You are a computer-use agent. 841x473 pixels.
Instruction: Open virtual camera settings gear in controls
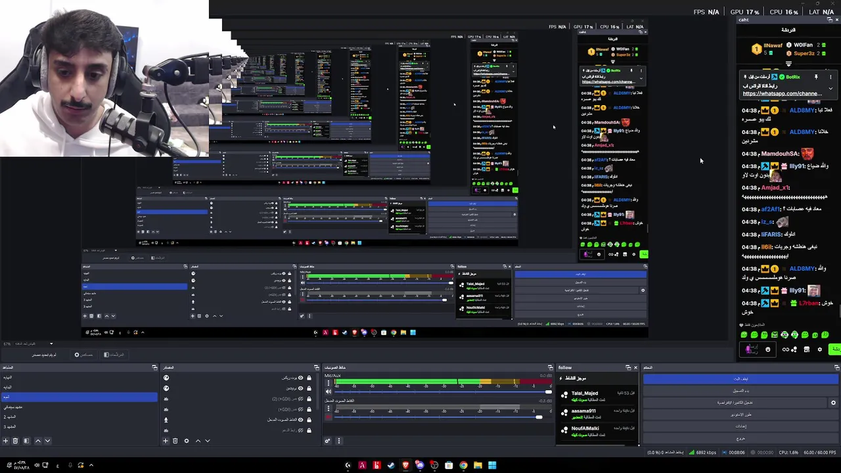tap(833, 403)
